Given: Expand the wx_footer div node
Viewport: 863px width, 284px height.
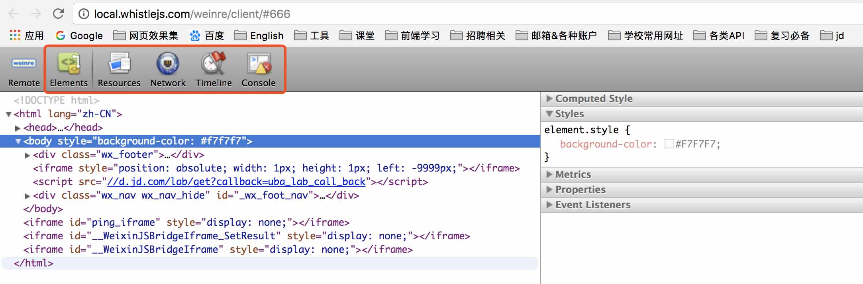Looking at the screenshot, I should tap(27, 155).
